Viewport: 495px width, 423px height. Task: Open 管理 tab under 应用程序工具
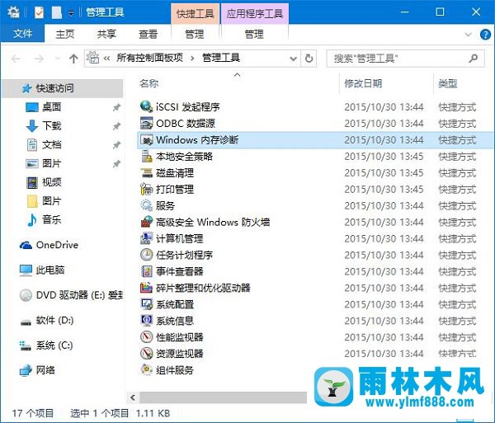click(254, 34)
